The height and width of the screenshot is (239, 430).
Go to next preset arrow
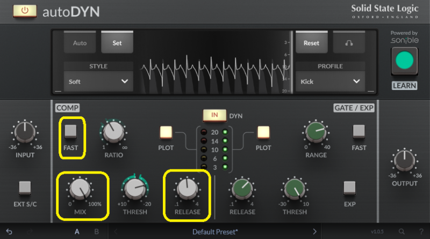tap(314, 231)
